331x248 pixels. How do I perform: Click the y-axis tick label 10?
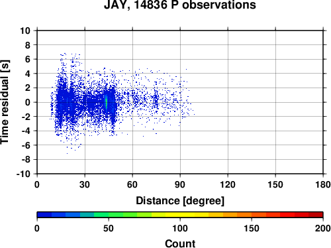pos(25,31)
